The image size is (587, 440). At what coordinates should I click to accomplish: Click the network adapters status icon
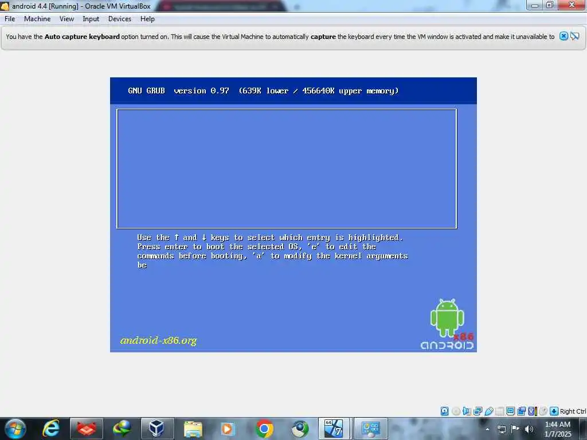[478, 411]
